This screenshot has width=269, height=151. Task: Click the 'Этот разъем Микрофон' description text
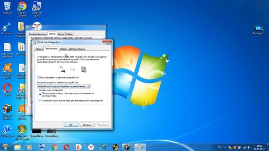72,59
